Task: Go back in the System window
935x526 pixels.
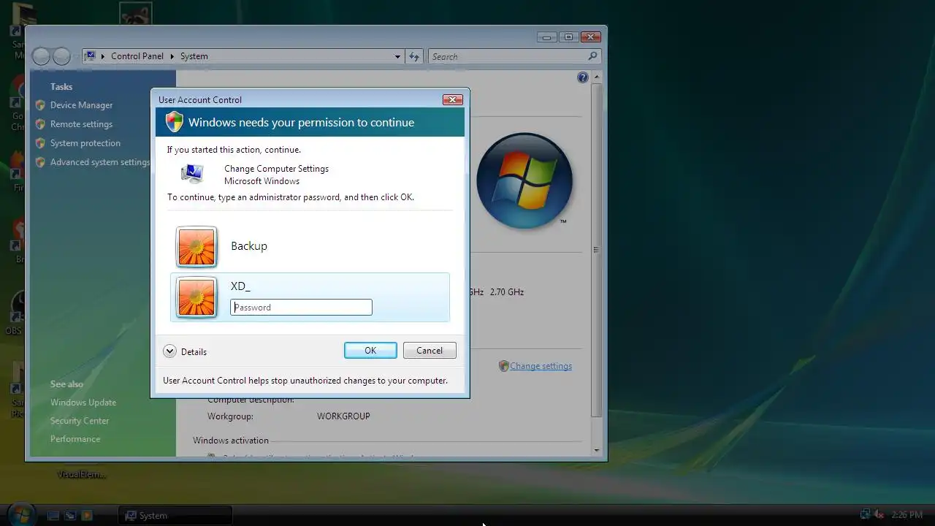Action: (x=42, y=56)
